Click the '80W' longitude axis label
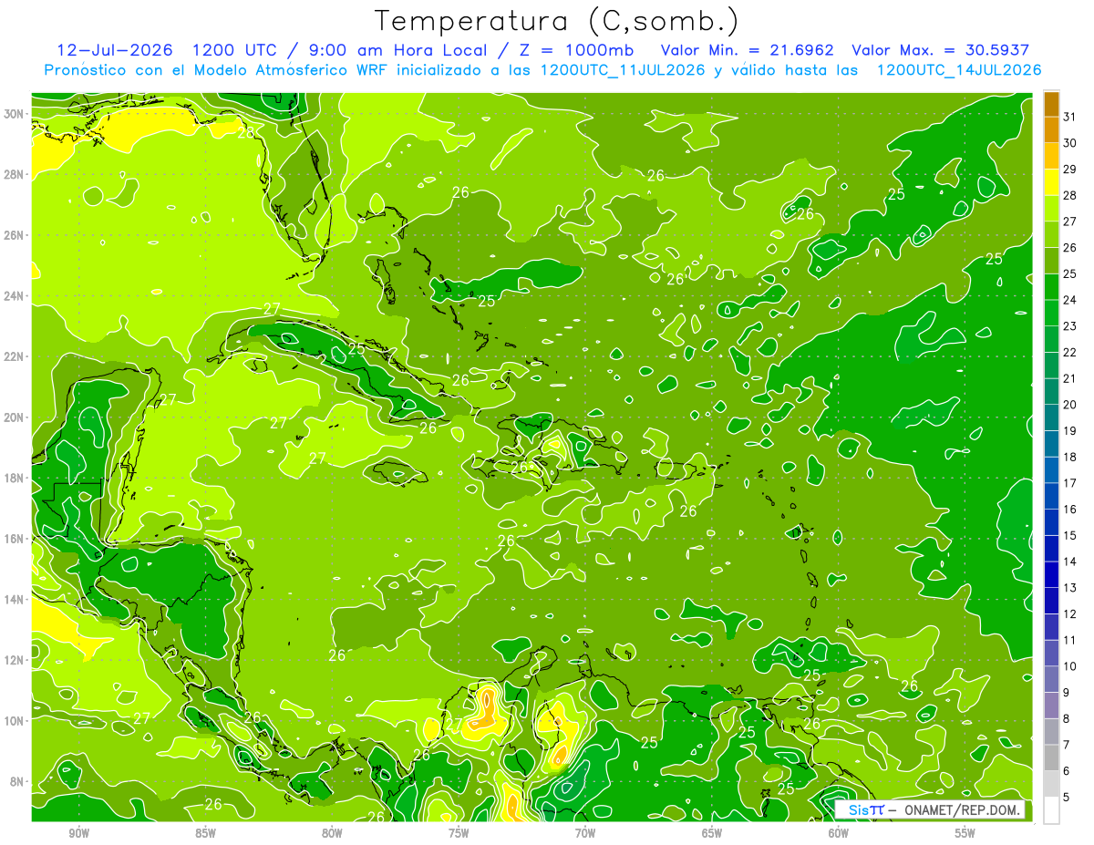Viewport: 1094px width, 845px height. click(332, 833)
